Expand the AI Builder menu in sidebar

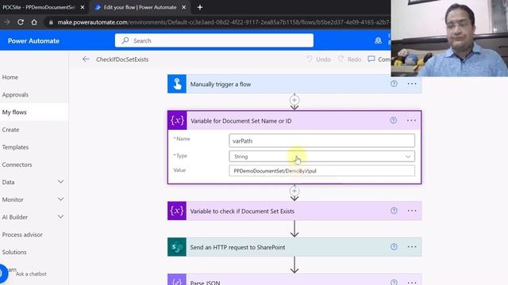click(x=60, y=217)
